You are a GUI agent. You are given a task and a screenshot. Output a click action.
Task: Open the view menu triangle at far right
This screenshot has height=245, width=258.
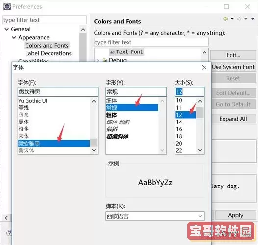point(253,19)
